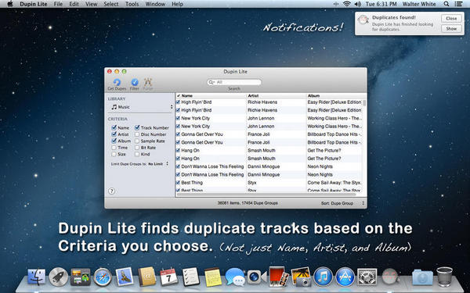Open the round help question-mark button

(111, 191)
